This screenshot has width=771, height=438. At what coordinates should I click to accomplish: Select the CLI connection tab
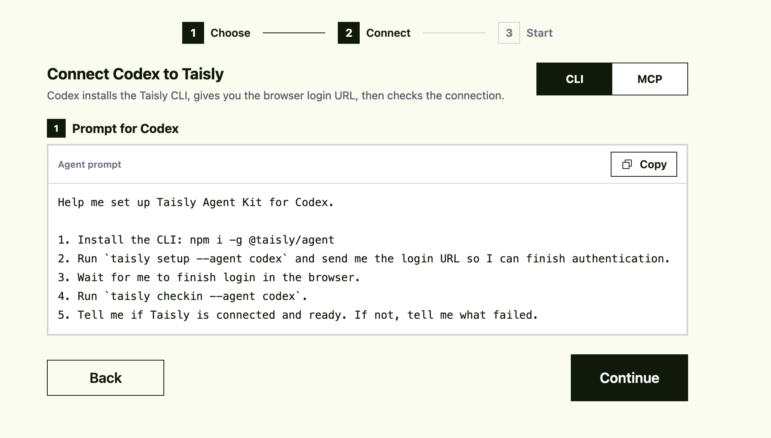tap(574, 79)
